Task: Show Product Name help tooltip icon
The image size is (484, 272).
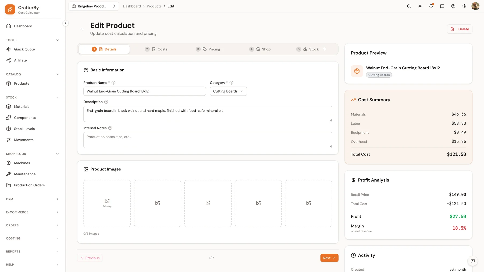Action: pos(113,83)
